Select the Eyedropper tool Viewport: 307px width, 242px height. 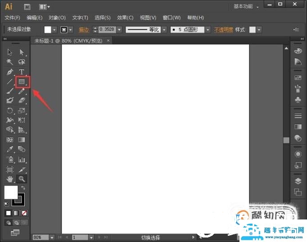pyautogui.click(x=10, y=149)
